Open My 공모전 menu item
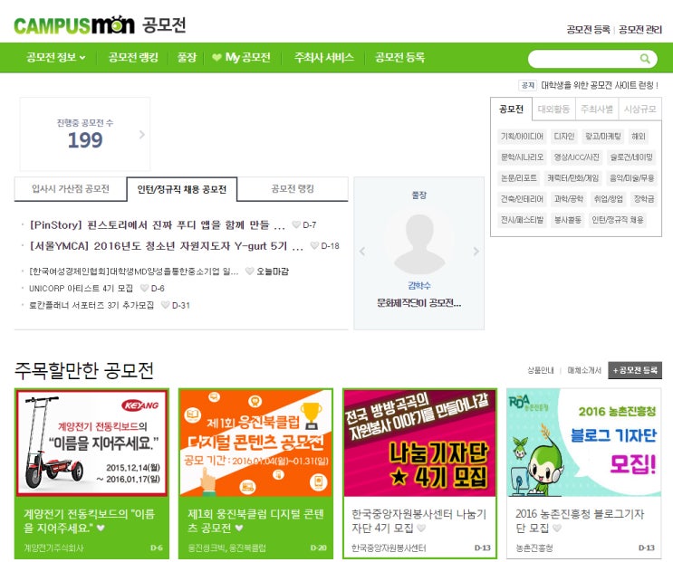The height and width of the screenshot is (562, 673). pyautogui.click(x=242, y=57)
